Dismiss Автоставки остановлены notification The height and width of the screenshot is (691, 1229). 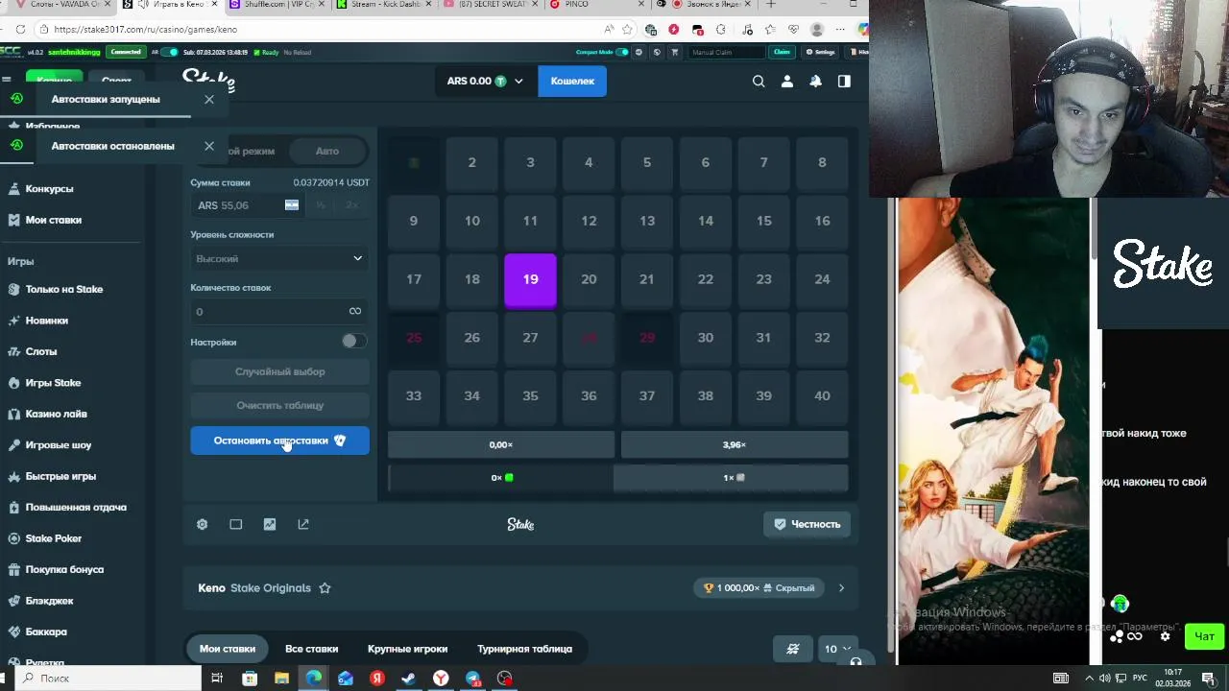click(209, 146)
